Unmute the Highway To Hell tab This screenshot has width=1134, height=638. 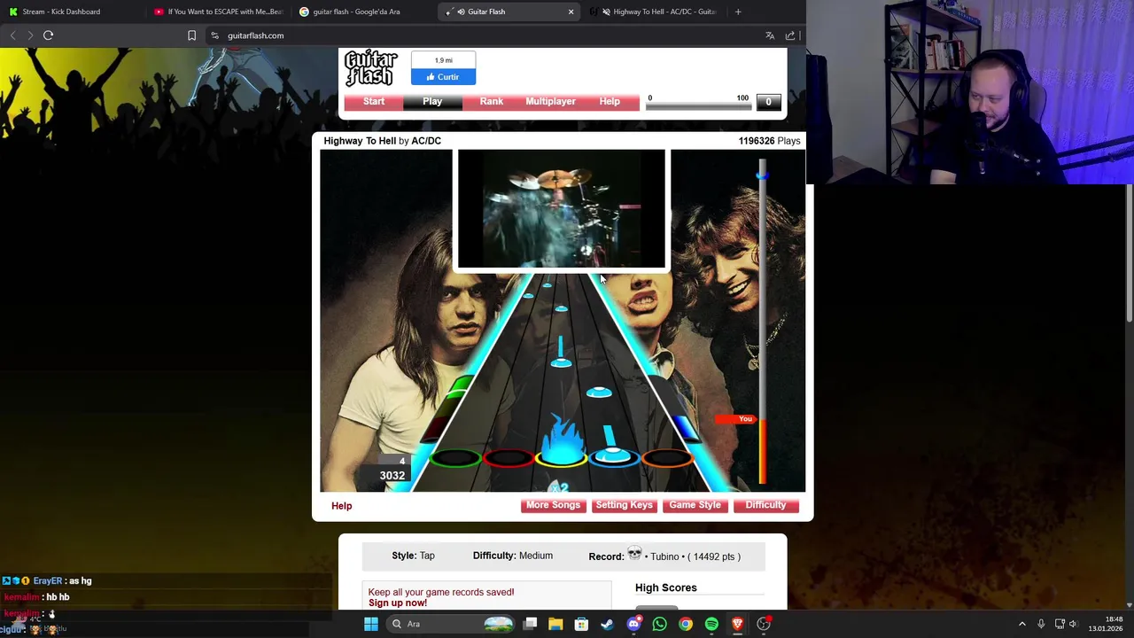coord(606,12)
